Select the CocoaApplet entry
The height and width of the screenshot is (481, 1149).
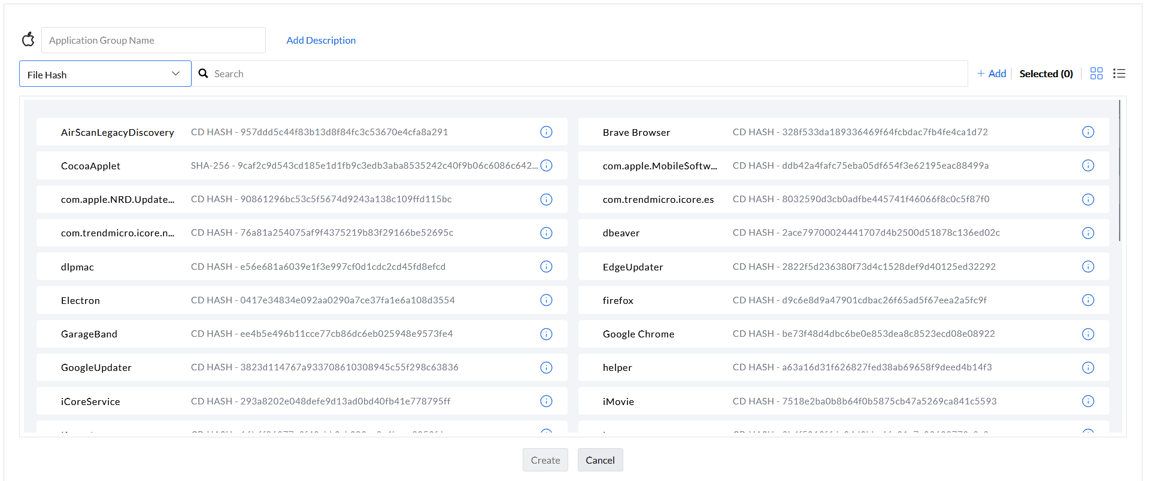coord(302,166)
